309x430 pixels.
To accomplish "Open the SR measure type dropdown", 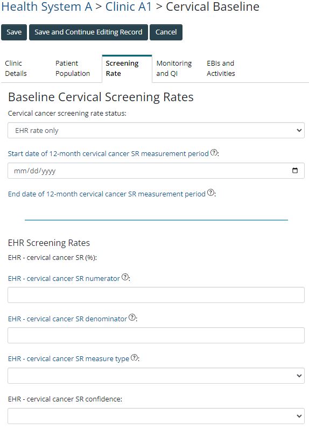I will tap(156, 376).
